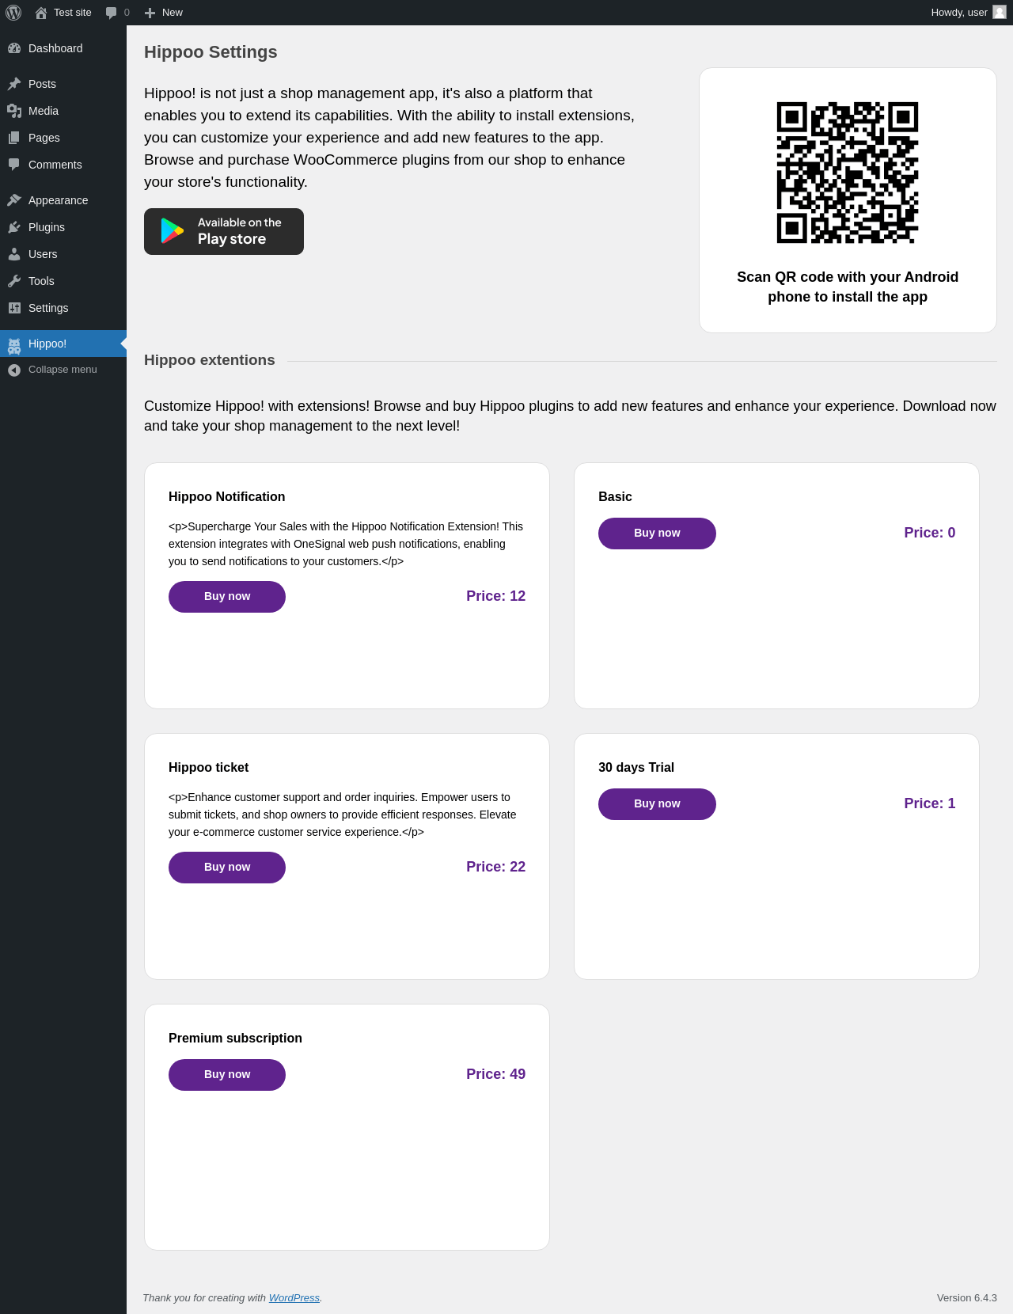Viewport: 1013px width, 1314px height.
Task: Click the Hippoo! hippo icon in sidebar
Action: pyautogui.click(x=14, y=344)
